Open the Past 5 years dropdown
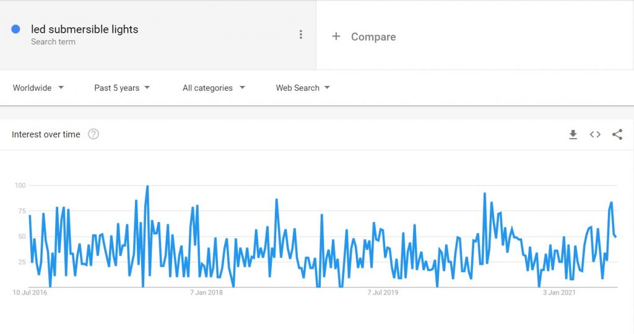634x334 pixels. (122, 88)
